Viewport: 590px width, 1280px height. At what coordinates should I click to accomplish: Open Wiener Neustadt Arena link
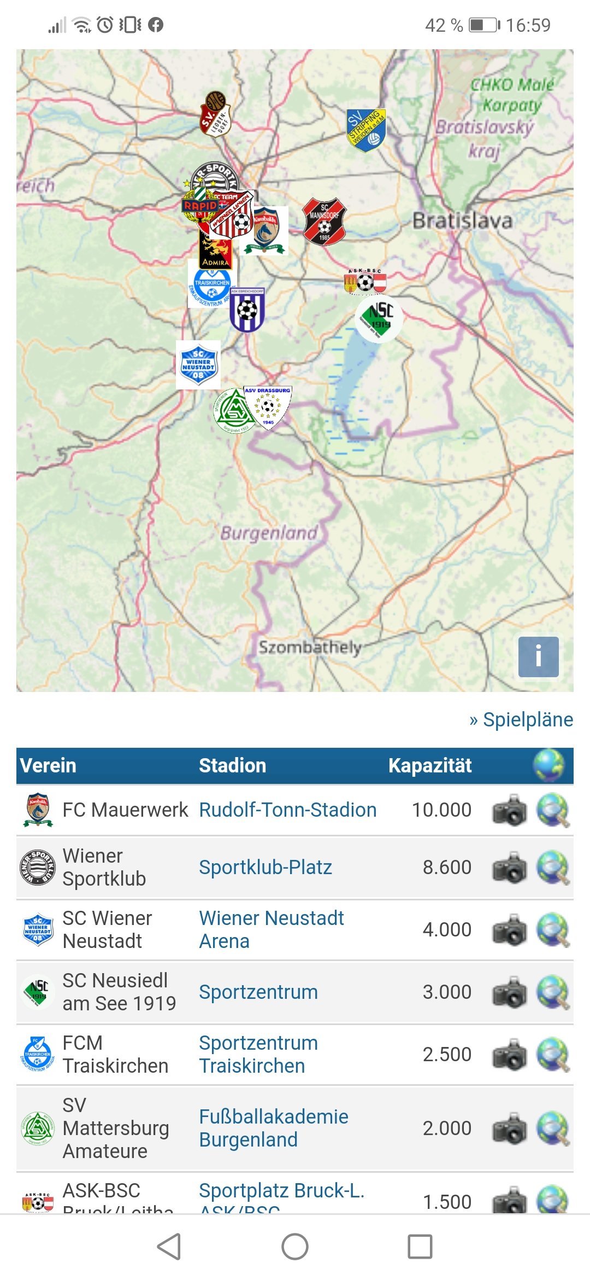click(x=272, y=930)
